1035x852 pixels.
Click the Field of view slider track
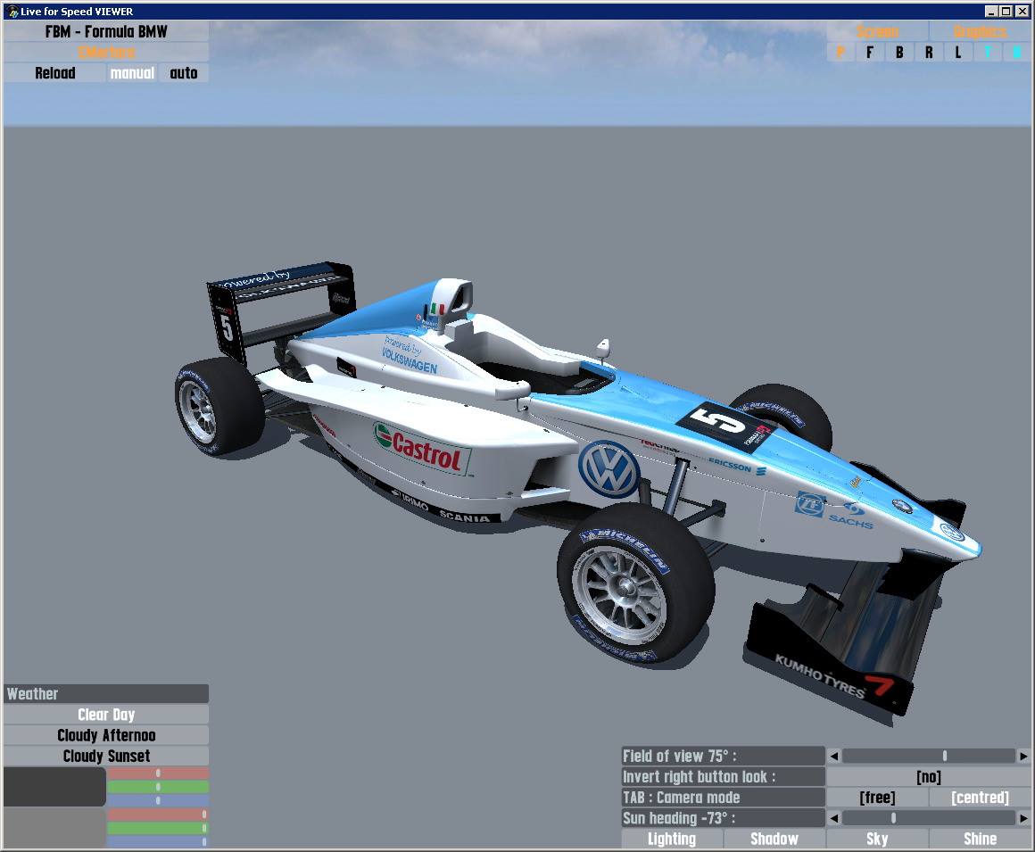coord(929,757)
